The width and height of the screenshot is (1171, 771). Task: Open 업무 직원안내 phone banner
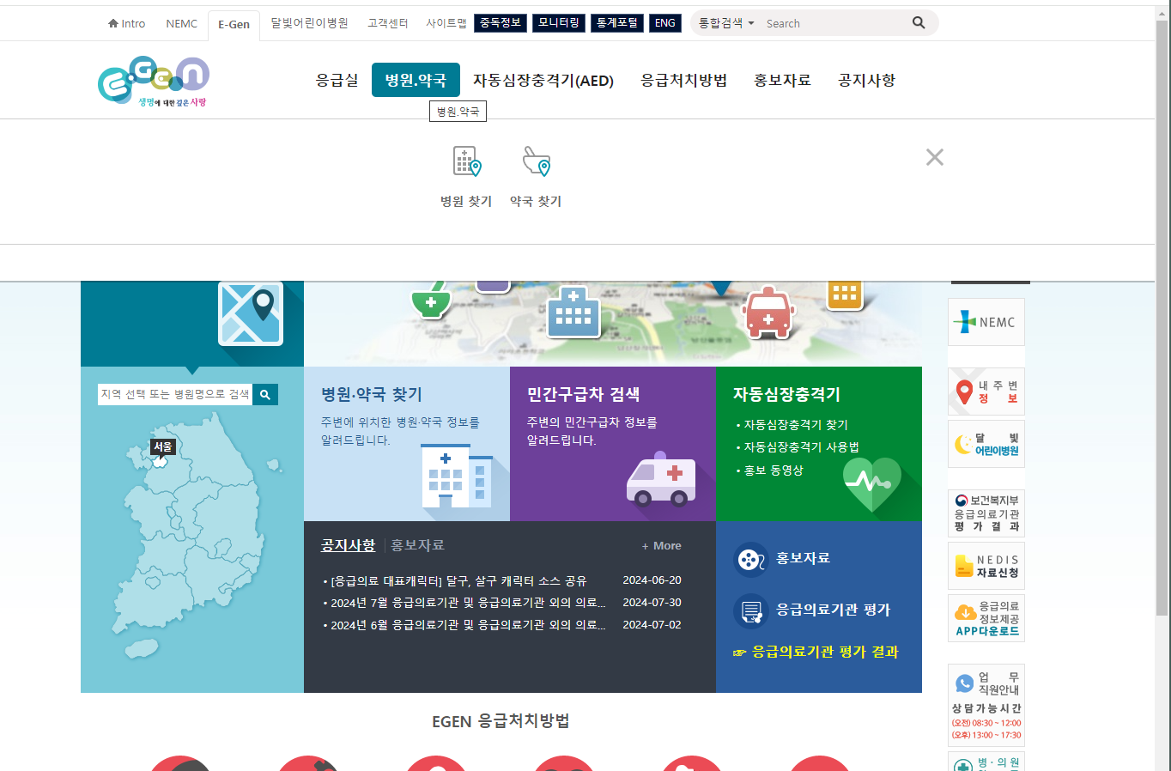[x=986, y=705]
